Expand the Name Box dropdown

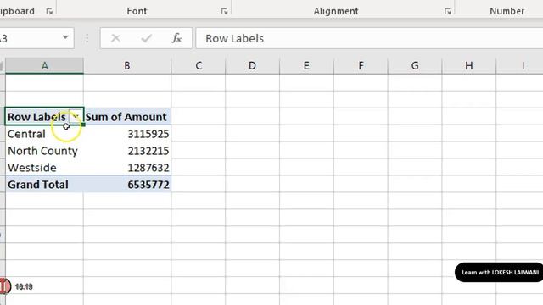(65, 37)
